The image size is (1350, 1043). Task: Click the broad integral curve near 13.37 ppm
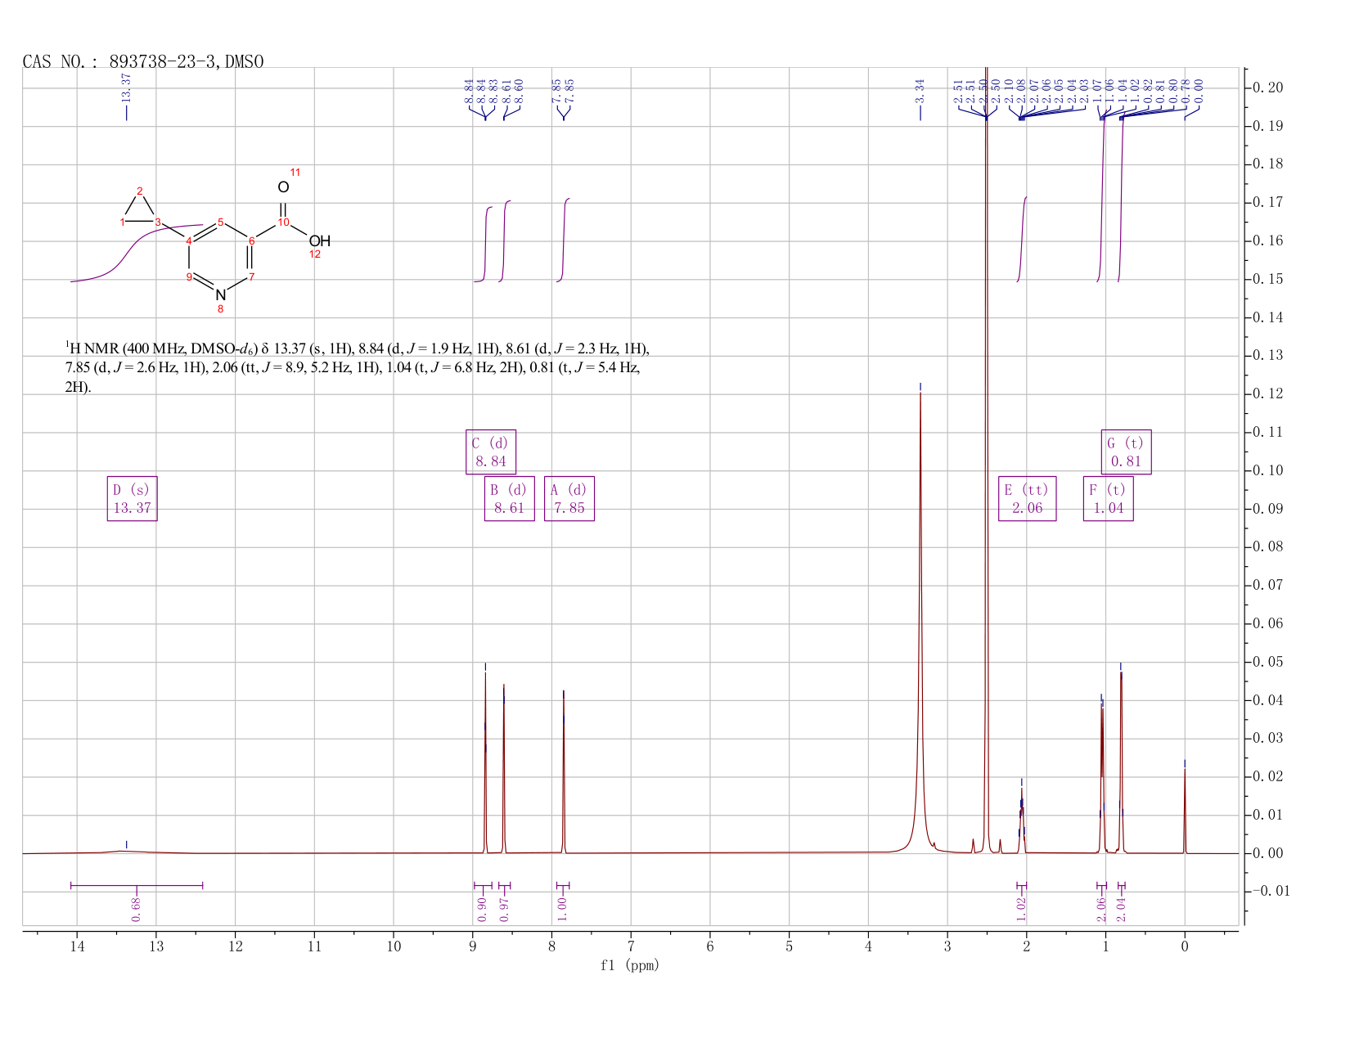pos(136,253)
